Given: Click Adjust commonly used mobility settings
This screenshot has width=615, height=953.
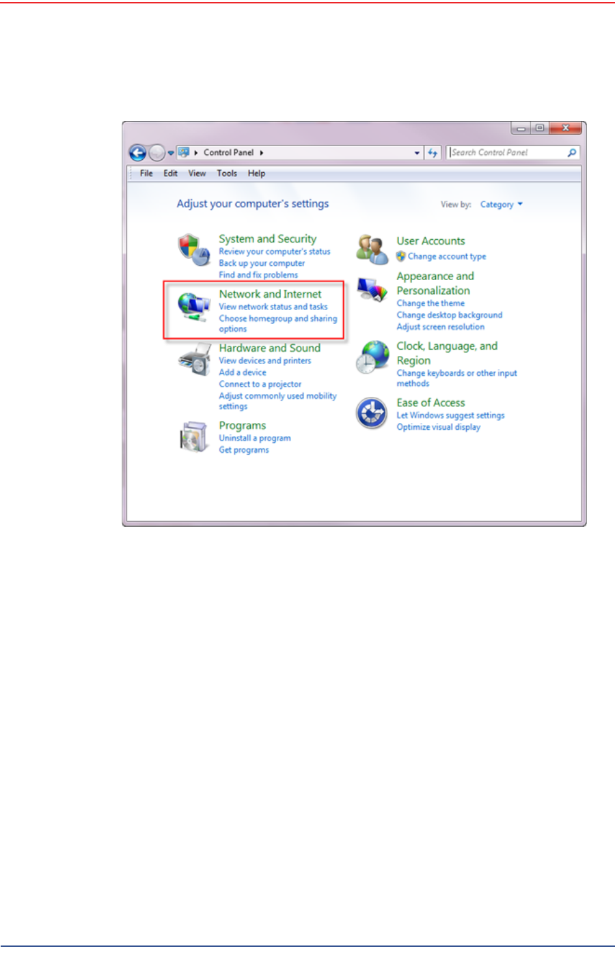Looking at the screenshot, I should [x=277, y=401].
